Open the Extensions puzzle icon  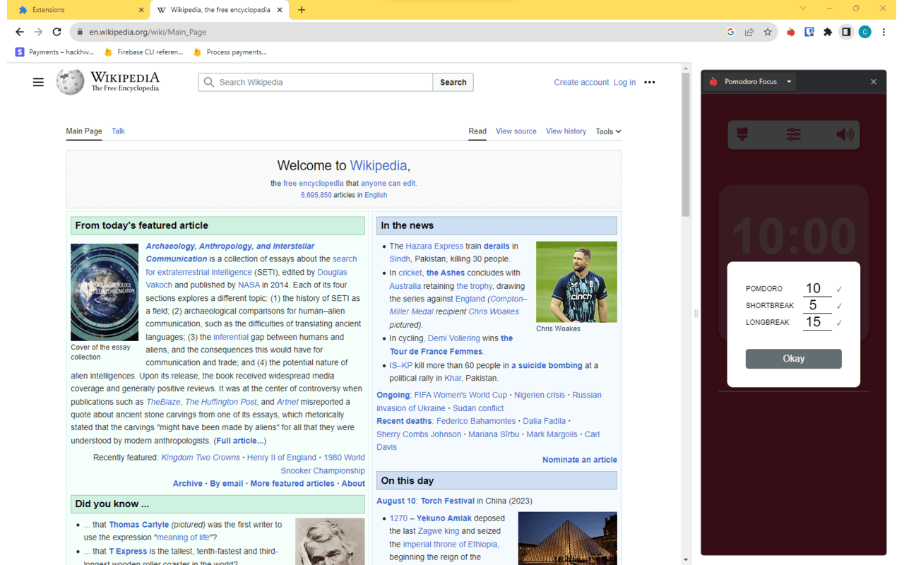click(828, 32)
